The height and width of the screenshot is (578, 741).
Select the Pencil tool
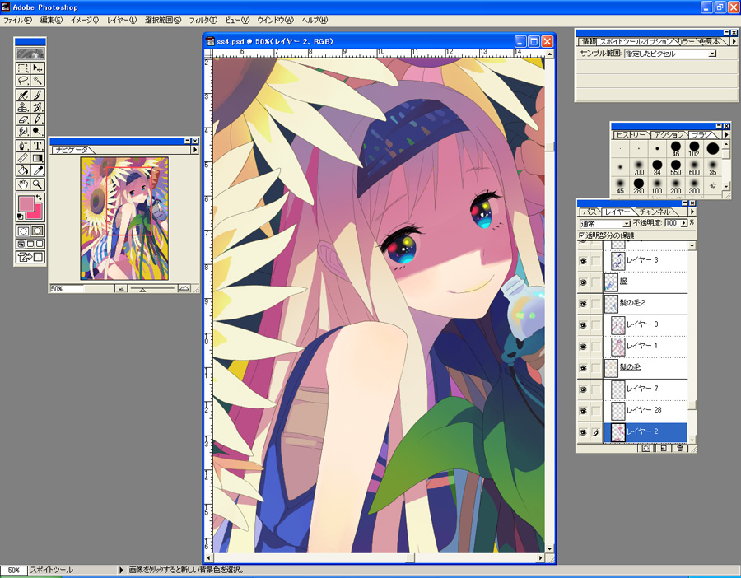pos(37,119)
